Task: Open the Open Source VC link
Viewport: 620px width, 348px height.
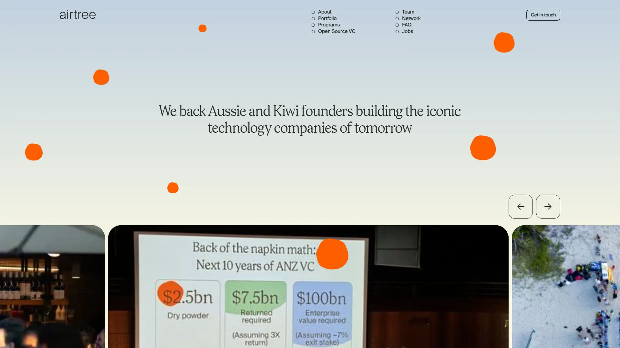Action: click(336, 31)
